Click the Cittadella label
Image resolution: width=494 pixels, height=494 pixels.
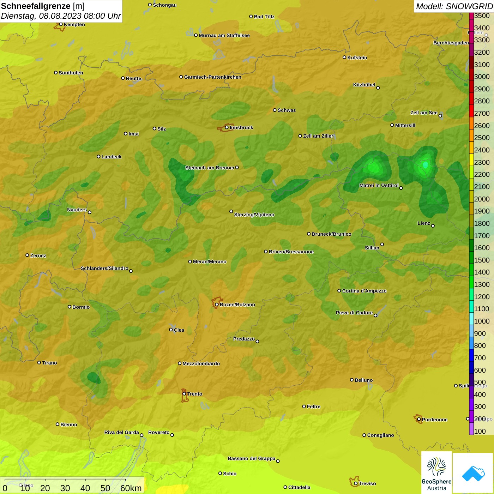point(299,487)
